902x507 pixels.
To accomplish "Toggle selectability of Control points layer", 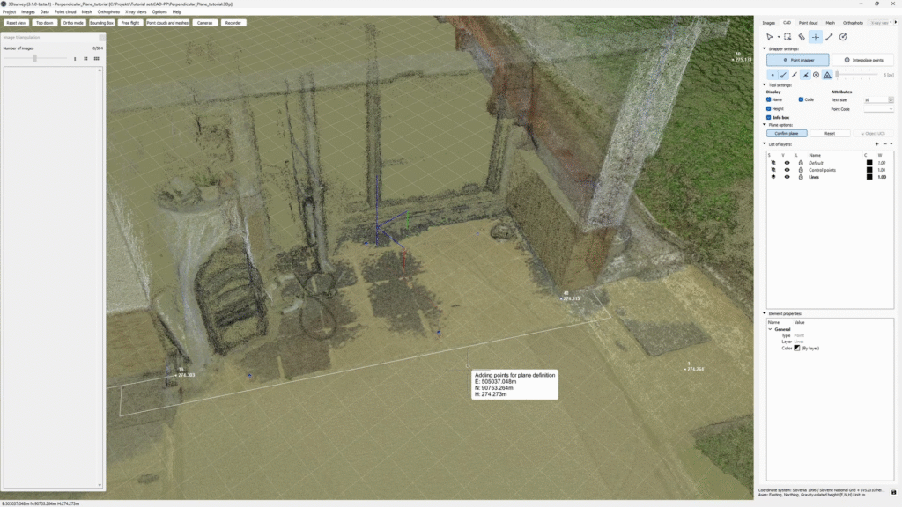I will [773, 170].
